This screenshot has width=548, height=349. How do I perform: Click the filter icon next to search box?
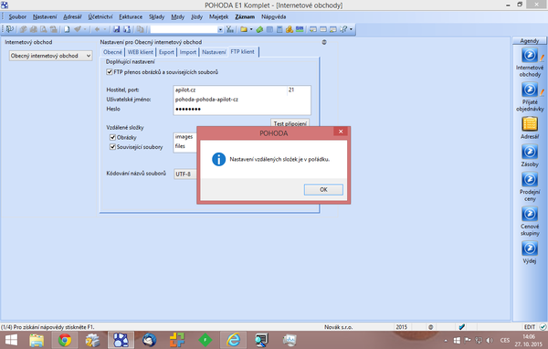point(230,30)
